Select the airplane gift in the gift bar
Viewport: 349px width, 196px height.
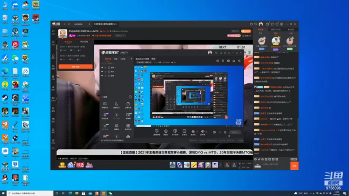tap(187, 165)
